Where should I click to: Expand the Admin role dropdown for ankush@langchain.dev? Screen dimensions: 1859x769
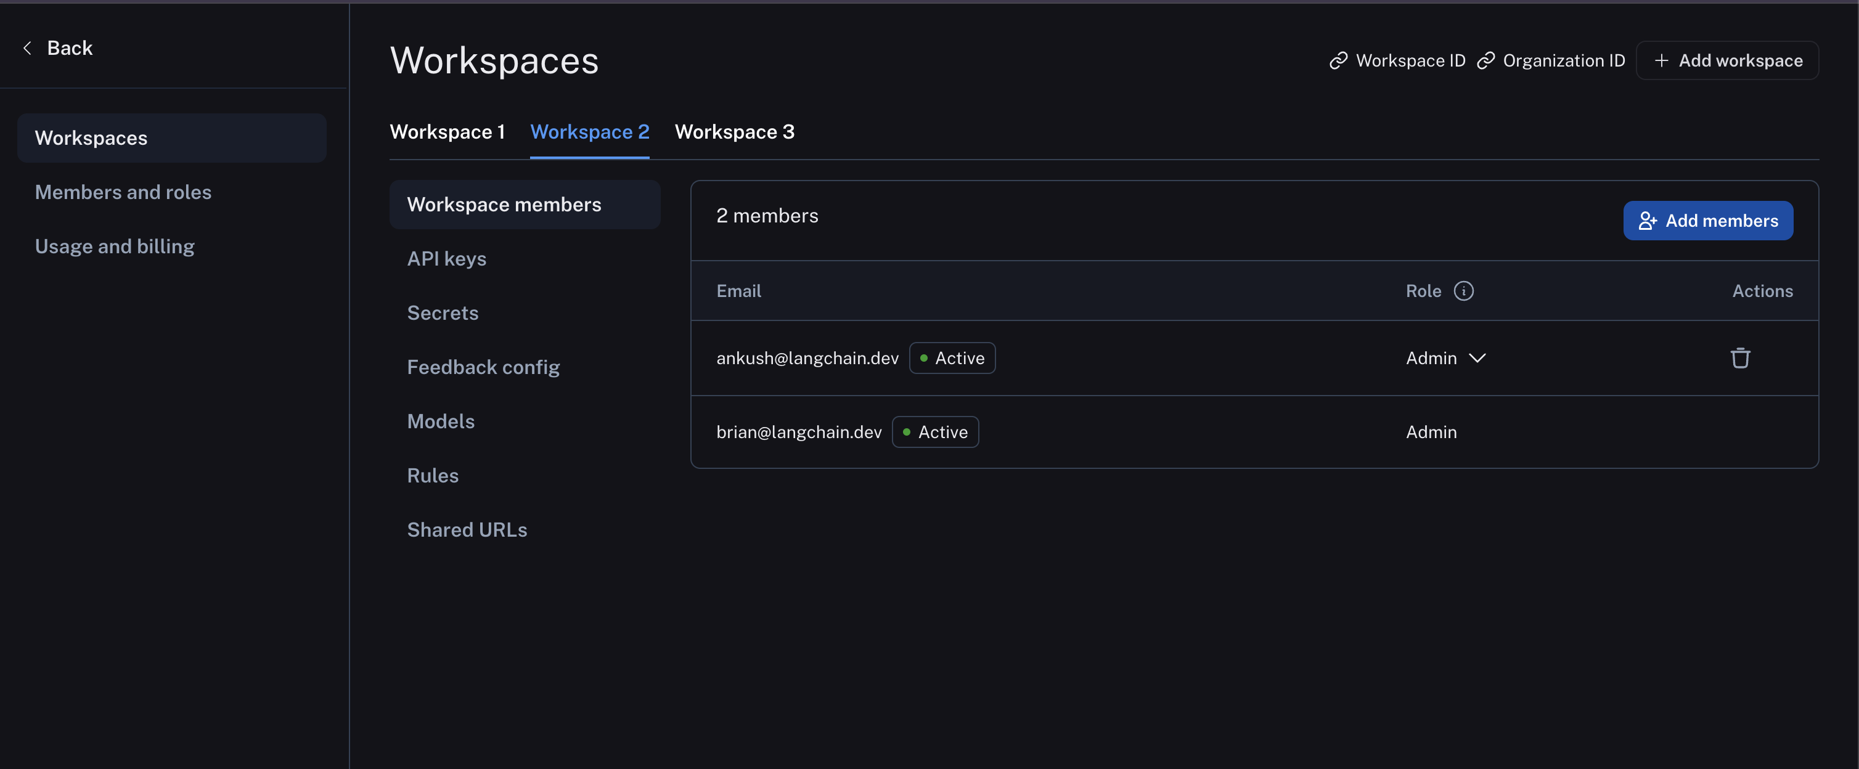(x=1477, y=358)
